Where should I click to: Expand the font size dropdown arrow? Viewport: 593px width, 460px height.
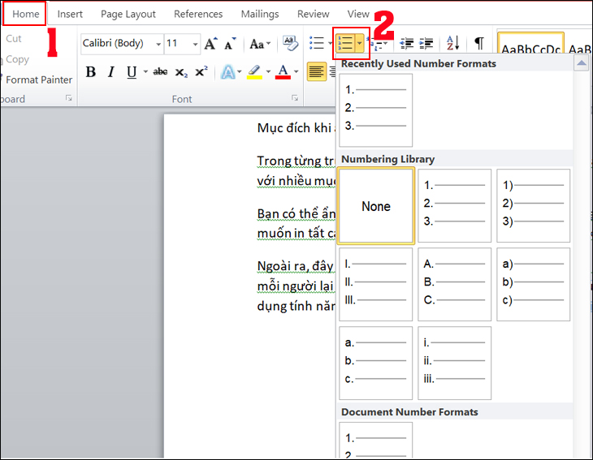point(195,44)
